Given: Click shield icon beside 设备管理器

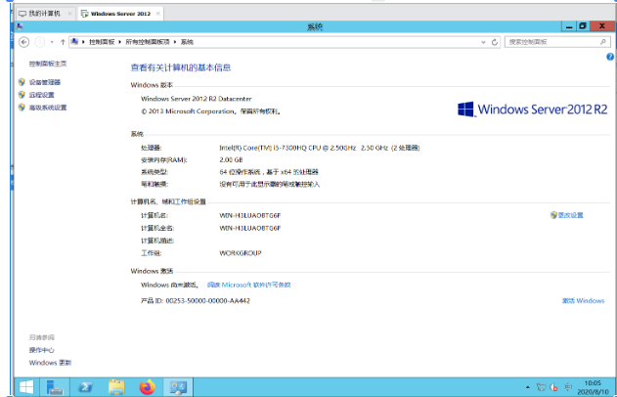Looking at the screenshot, I should click(22, 82).
